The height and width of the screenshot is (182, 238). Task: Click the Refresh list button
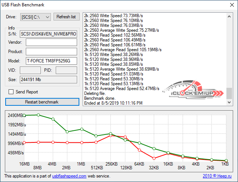coord(66,17)
